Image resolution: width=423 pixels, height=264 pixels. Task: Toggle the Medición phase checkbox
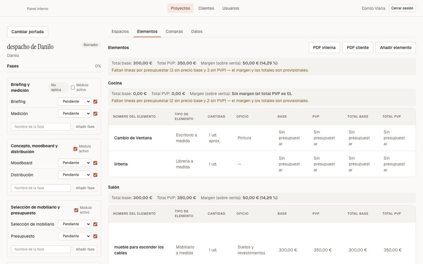coord(95,114)
